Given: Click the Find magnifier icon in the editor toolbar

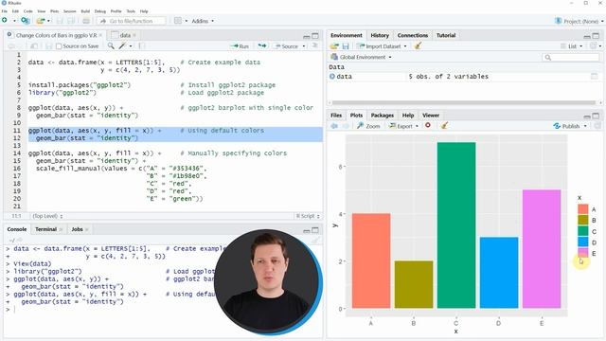Looking at the screenshot, I should [x=111, y=46].
